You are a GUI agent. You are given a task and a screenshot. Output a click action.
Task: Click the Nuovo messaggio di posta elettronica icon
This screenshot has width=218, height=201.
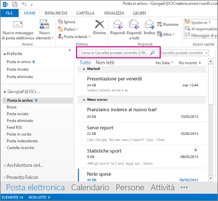tap(18, 24)
